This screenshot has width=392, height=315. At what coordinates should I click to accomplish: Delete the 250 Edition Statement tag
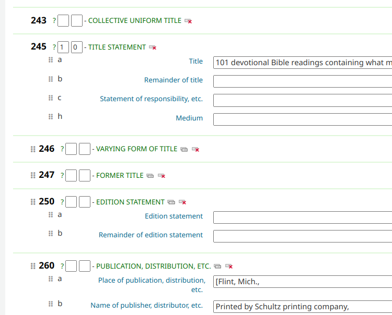183,202
